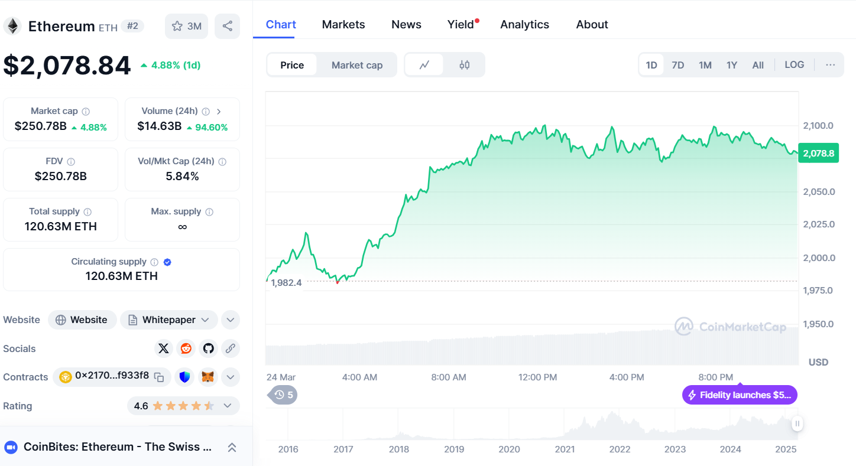The image size is (856, 466).
Task: Click the BNB chain contract icon
Action: [65, 377]
